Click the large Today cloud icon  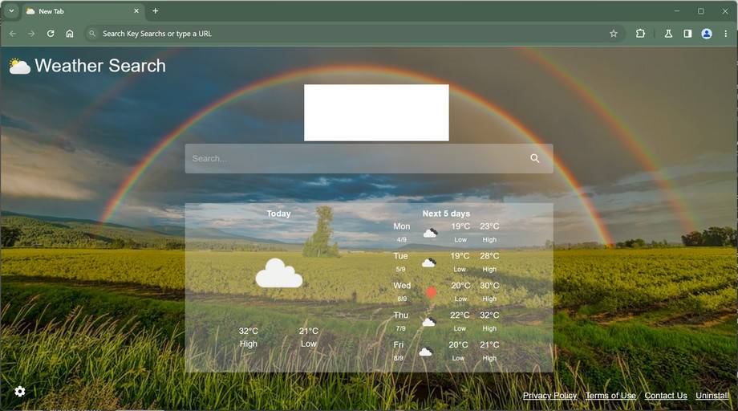[278, 273]
